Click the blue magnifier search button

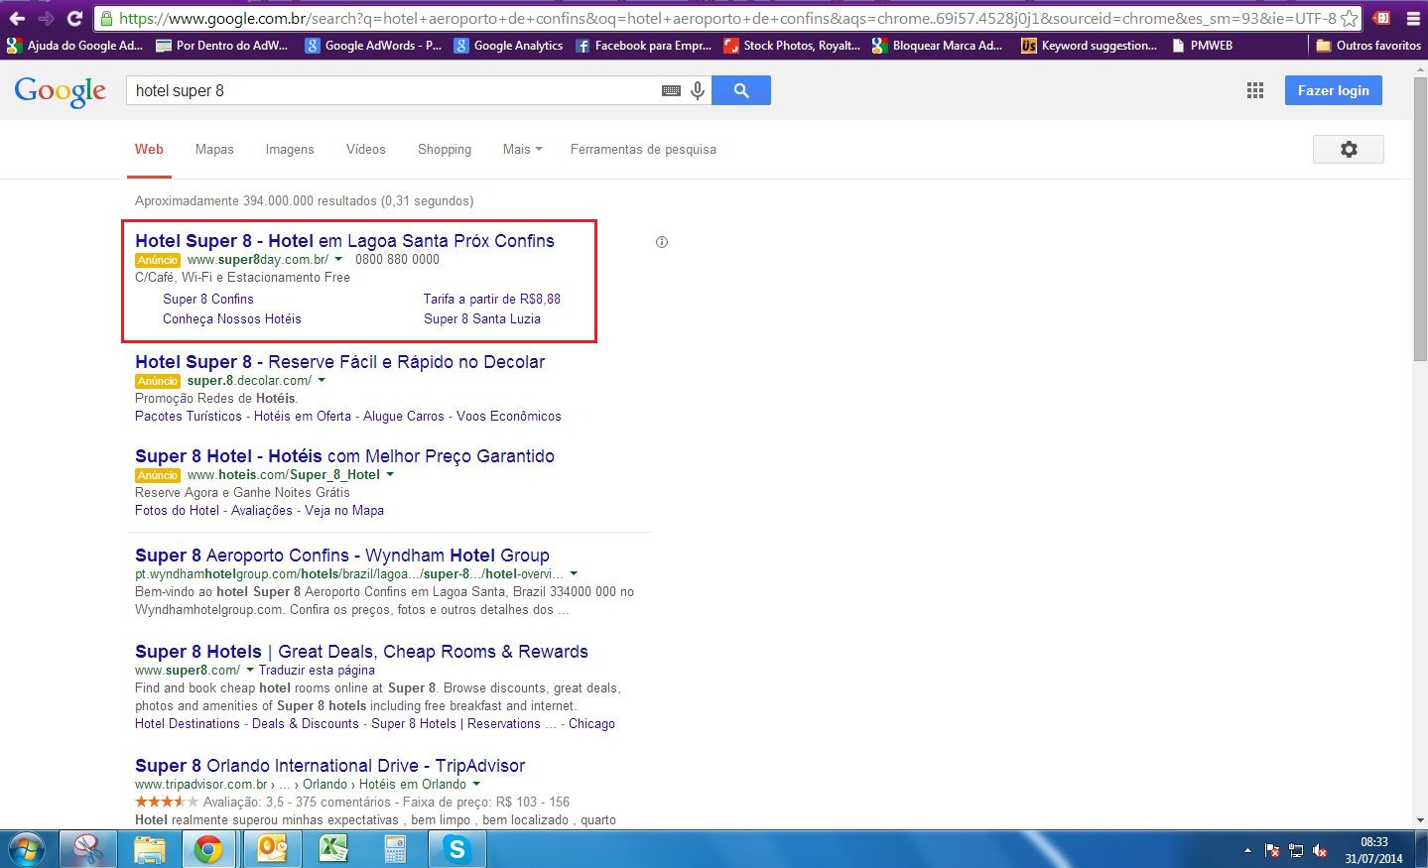click(741, 90)
